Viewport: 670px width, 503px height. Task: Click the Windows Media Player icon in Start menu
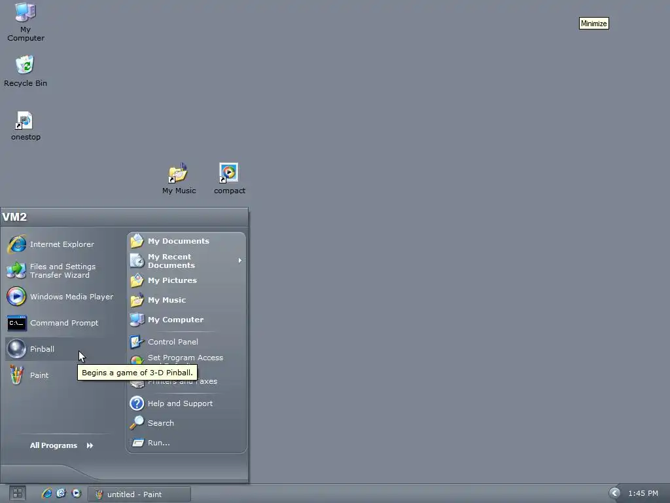(x=16, y=297)
